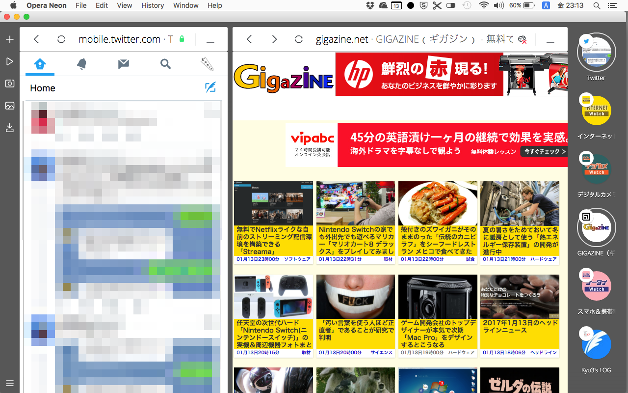Click the vipabc 今すぐチェック button
628x393 pixels.
pos(544,151)
